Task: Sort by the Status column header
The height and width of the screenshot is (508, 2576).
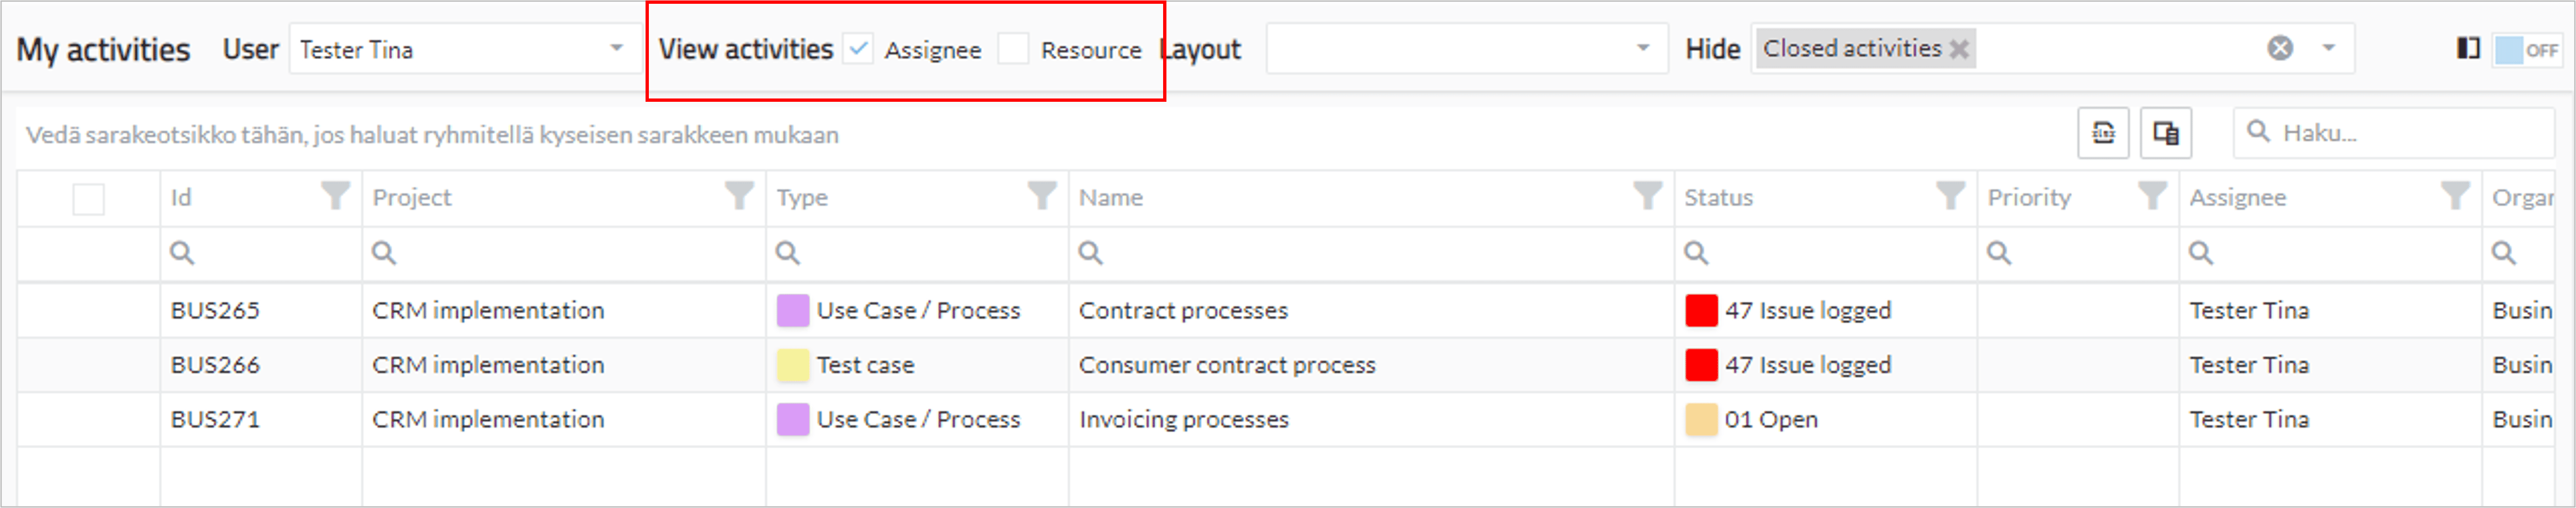Action: (1719, 197)
